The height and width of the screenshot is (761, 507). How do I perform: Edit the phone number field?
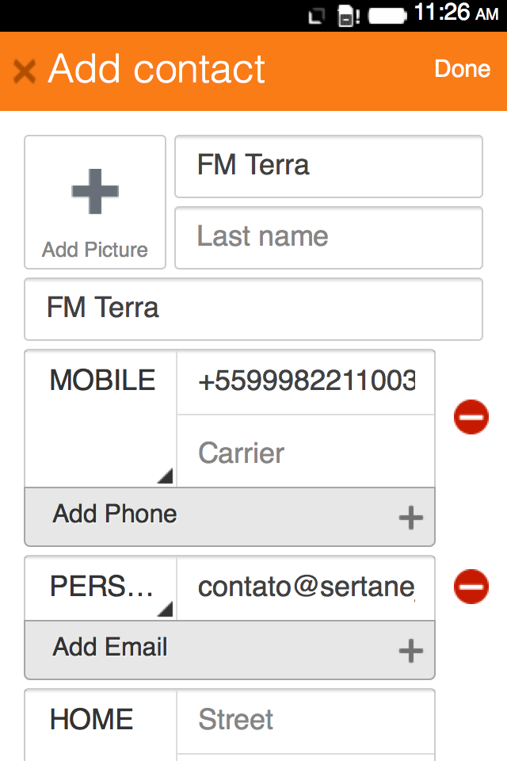(x=306, y=381)
